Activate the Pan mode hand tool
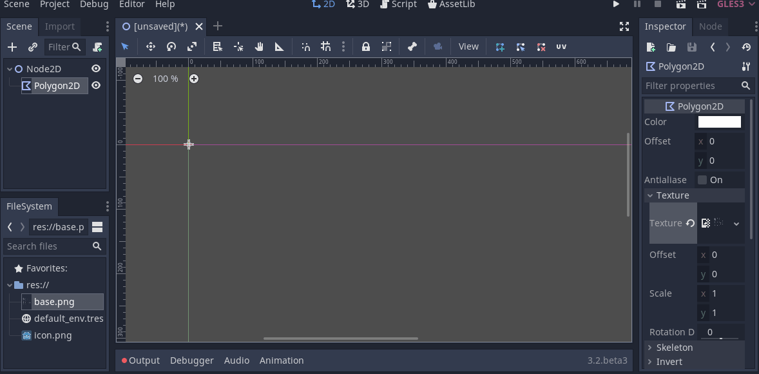 pos(259,46)
